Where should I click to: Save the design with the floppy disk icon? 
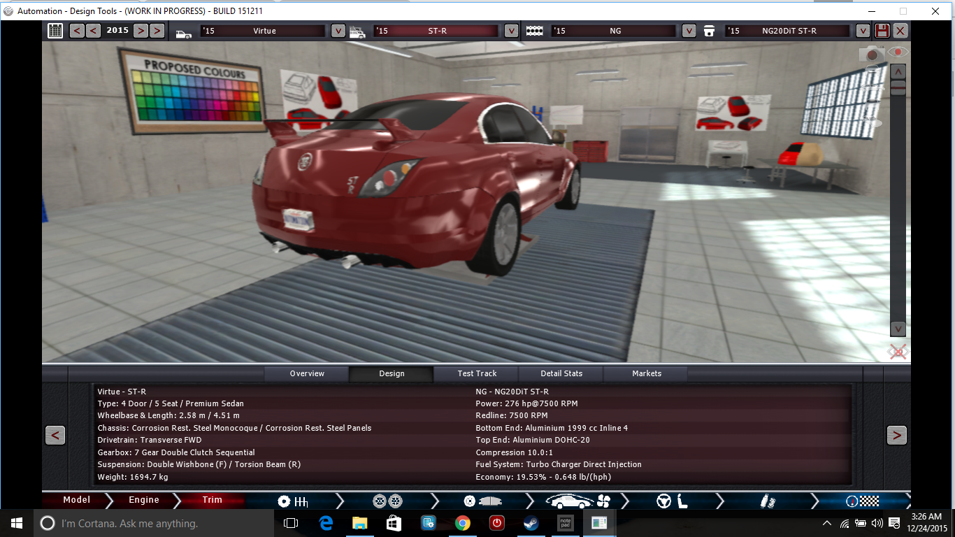click(882, 31)
